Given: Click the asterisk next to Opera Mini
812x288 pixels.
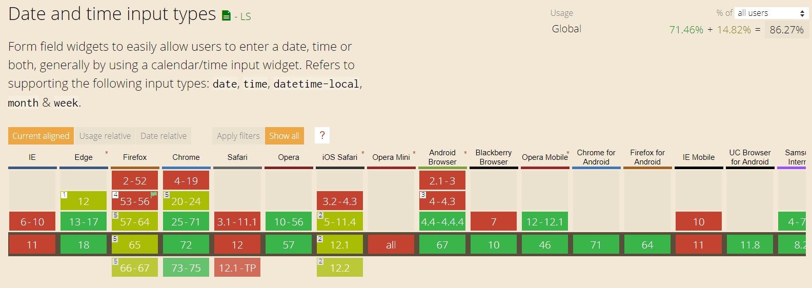Looking at the screenshot, I should click(414, 153).
